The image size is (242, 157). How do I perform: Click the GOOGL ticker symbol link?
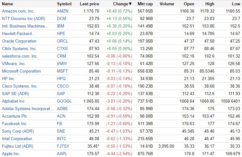(x=64, y=101)
